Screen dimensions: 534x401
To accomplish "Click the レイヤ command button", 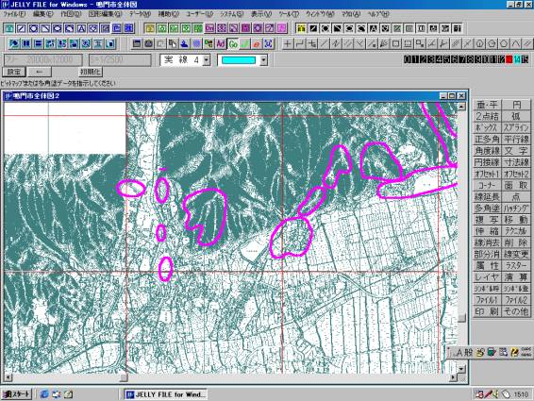I will coord(488,277).
